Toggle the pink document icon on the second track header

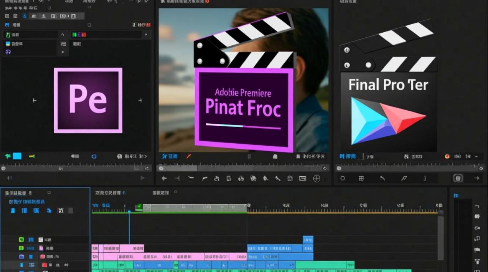click(x=41, y=248)
